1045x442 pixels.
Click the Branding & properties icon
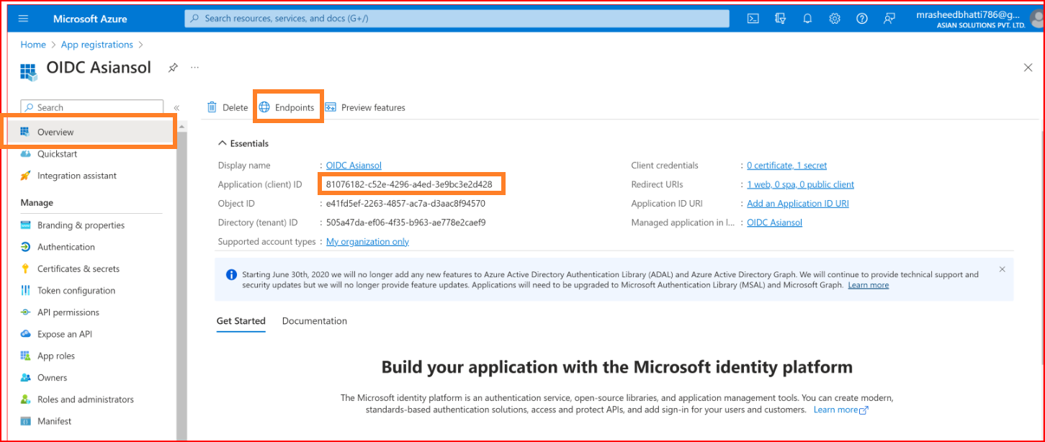click(26, 225)
